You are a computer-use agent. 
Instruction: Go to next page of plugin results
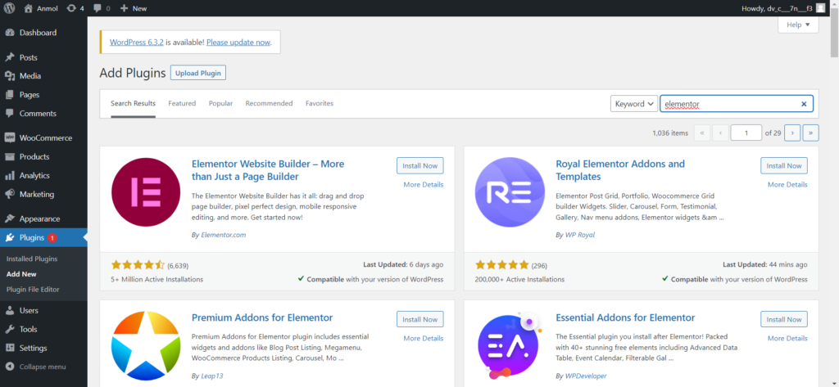792,133
